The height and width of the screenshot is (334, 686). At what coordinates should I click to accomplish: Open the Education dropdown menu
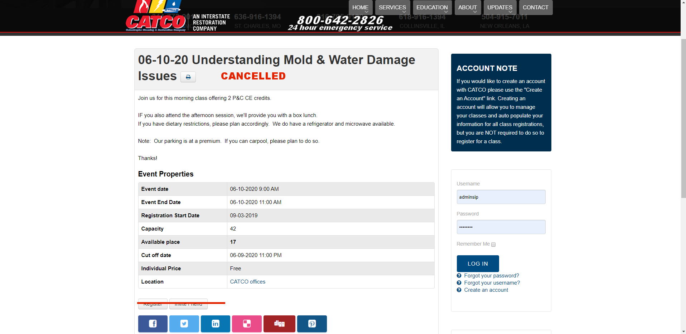point(432,8)
